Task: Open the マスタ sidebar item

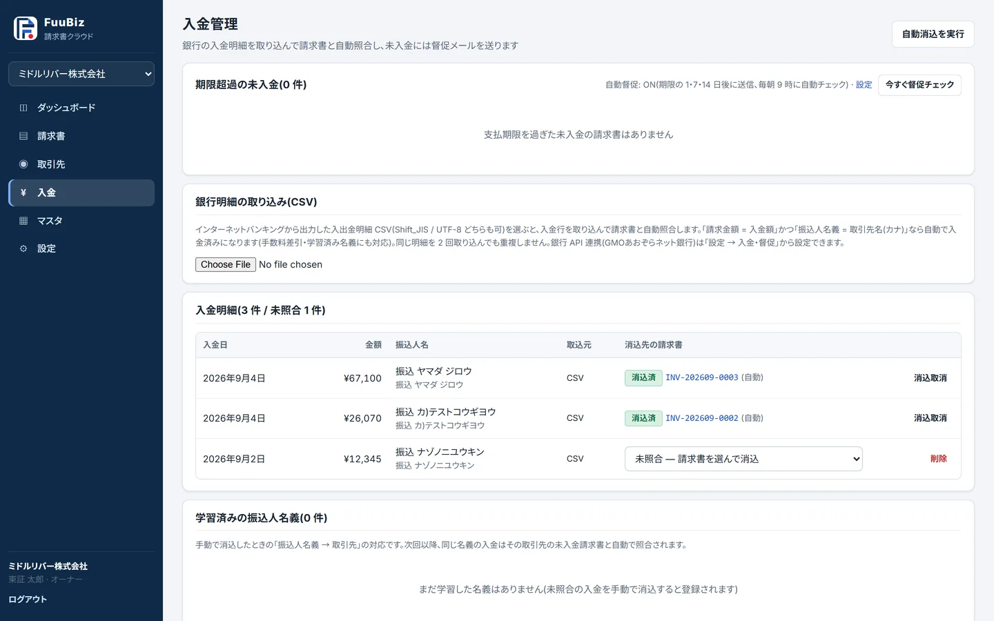Action: 81,221
